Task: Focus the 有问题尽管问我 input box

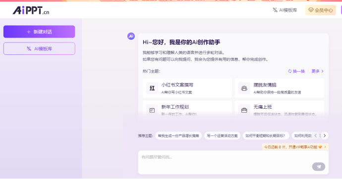Action: pos(233,162)
